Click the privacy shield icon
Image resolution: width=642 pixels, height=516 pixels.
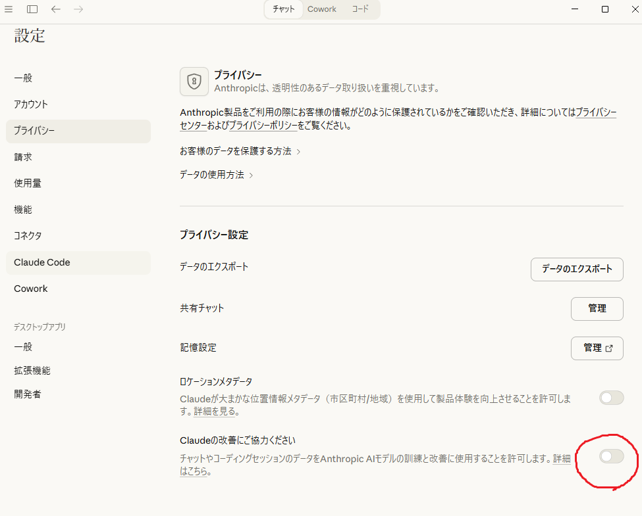(194, 82)
